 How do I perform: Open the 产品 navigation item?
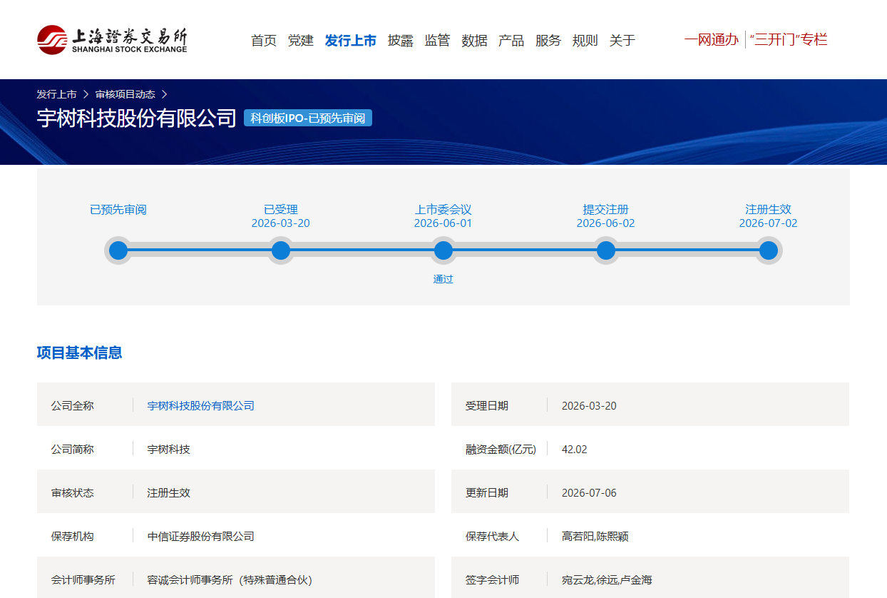pos(511,41)
